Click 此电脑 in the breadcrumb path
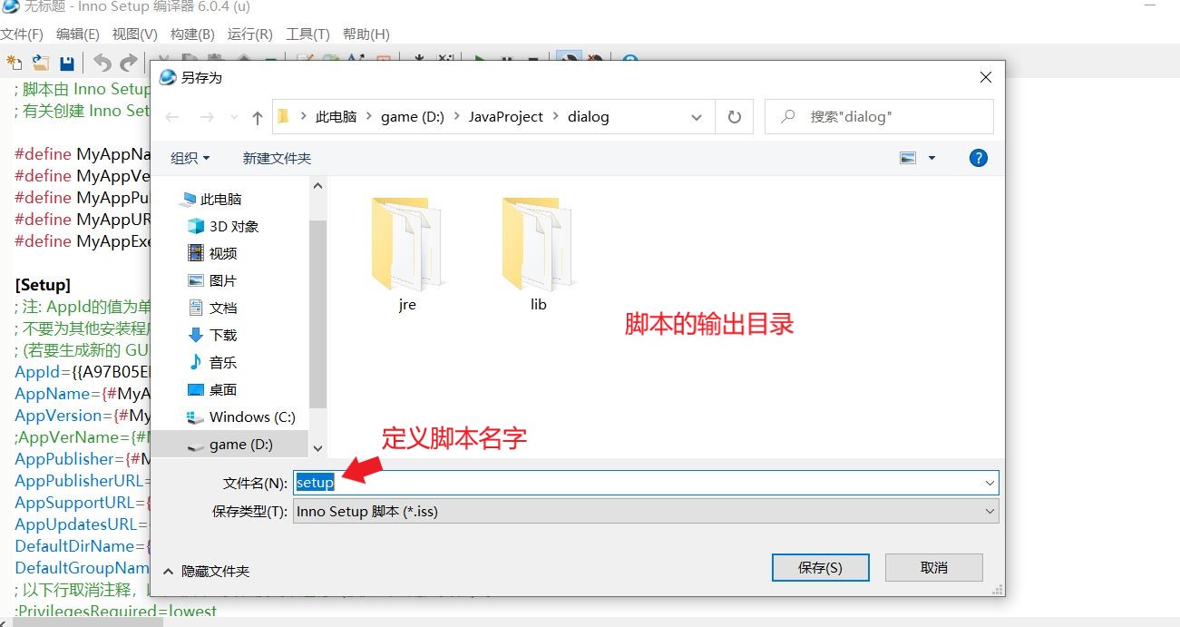This screenshot has height=627, width=1180. [336, 117]
